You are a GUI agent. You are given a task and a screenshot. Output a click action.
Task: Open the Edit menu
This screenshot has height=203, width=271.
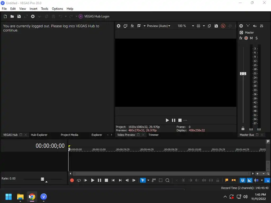point(13,9)
